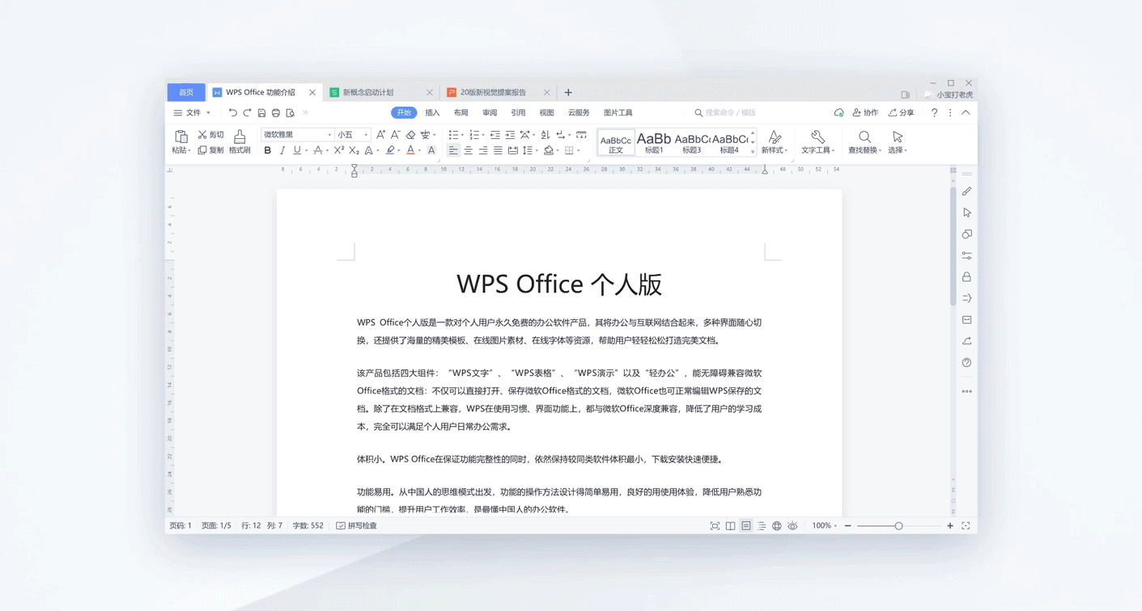Expand styles gallery more arrow
The width and height of the screenshot is (1142, 611).
click(753, 151)
